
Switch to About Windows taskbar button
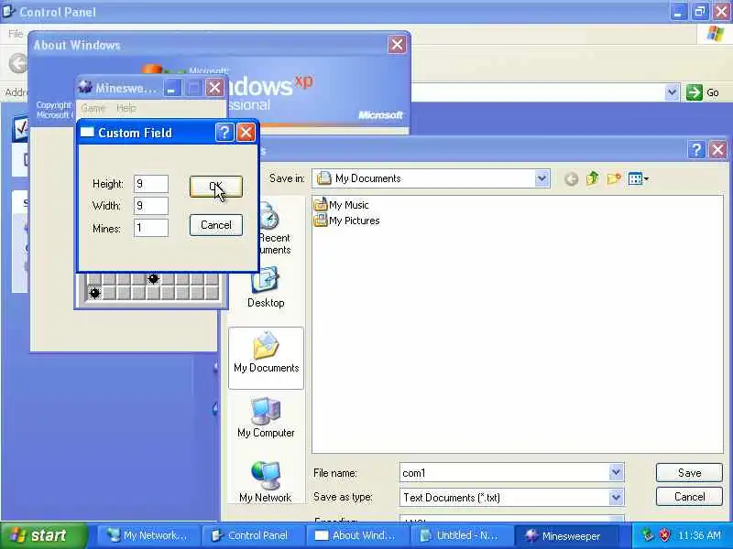coord(357,535)
